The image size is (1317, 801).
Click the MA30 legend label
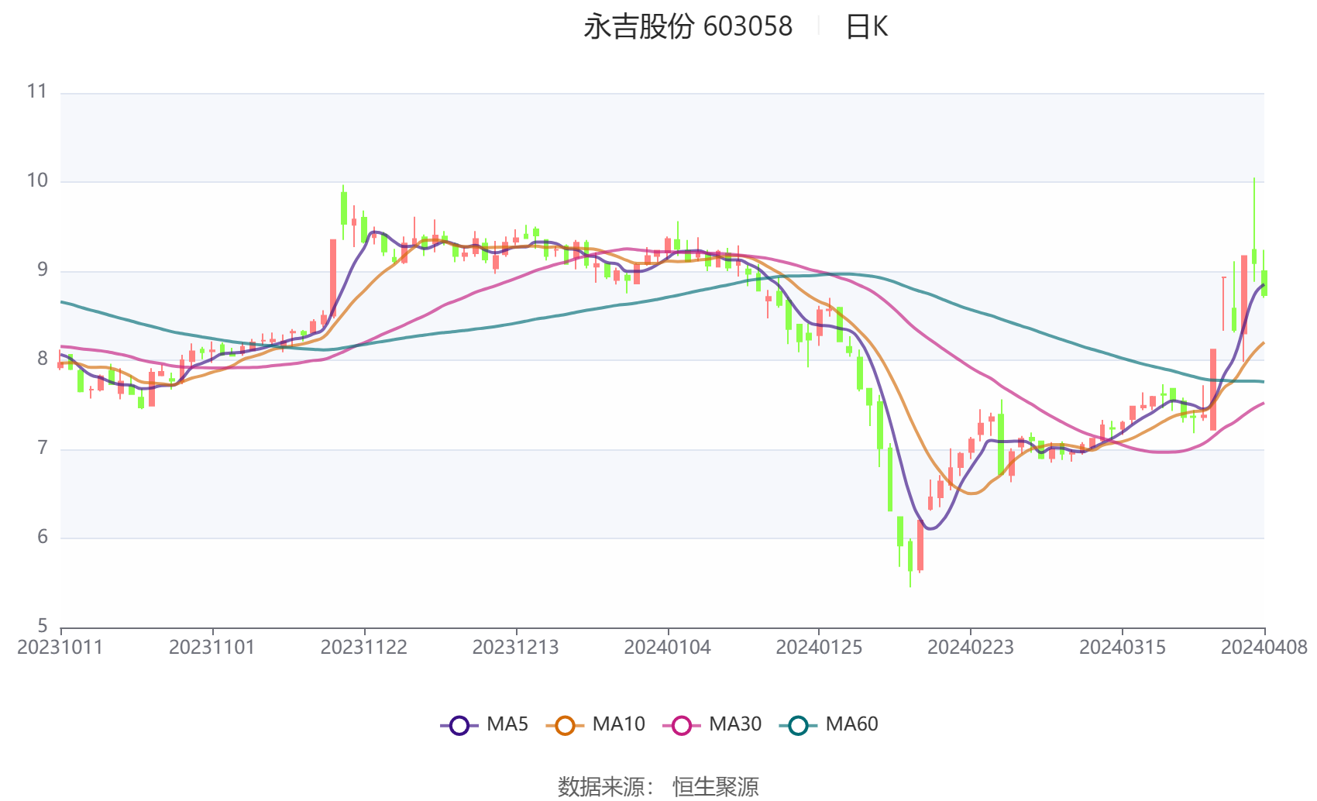[735, 724]
